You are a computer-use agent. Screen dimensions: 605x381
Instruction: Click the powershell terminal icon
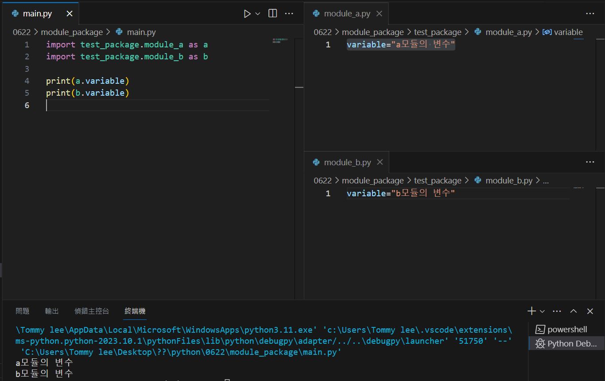(x=540, y=329)
